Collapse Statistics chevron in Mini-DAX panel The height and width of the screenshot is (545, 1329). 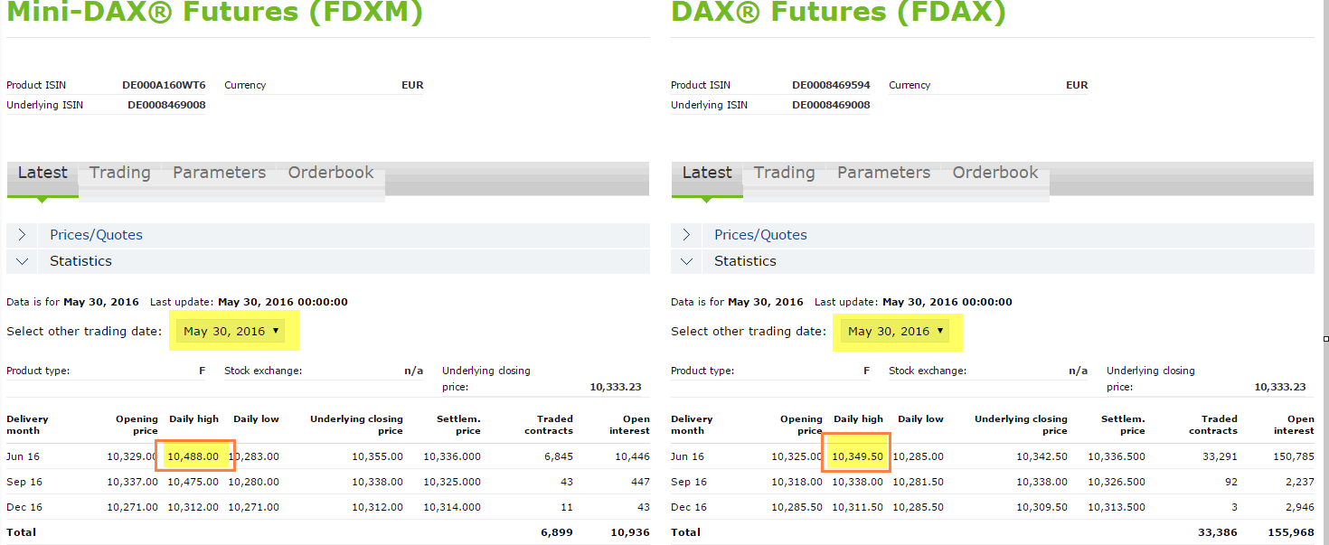point(22,261)
